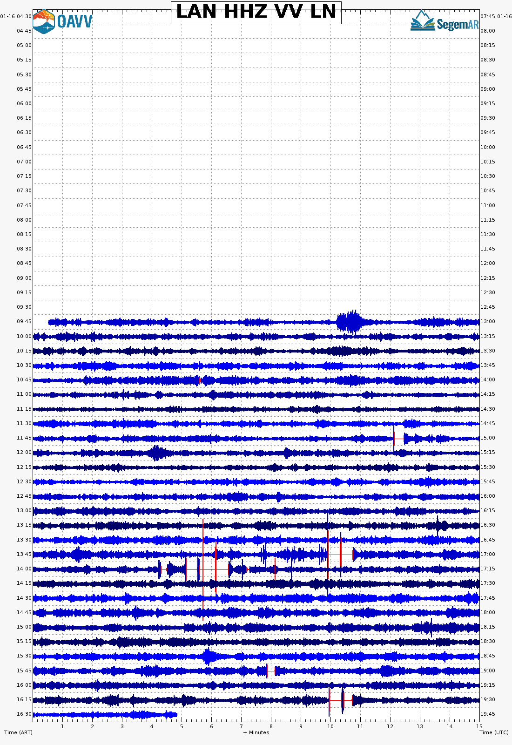Image resolution: width=512 pixels, height=745 pixels.
Task: Click the red marker on 10:45 trace
Action: (x=200, y=380)
